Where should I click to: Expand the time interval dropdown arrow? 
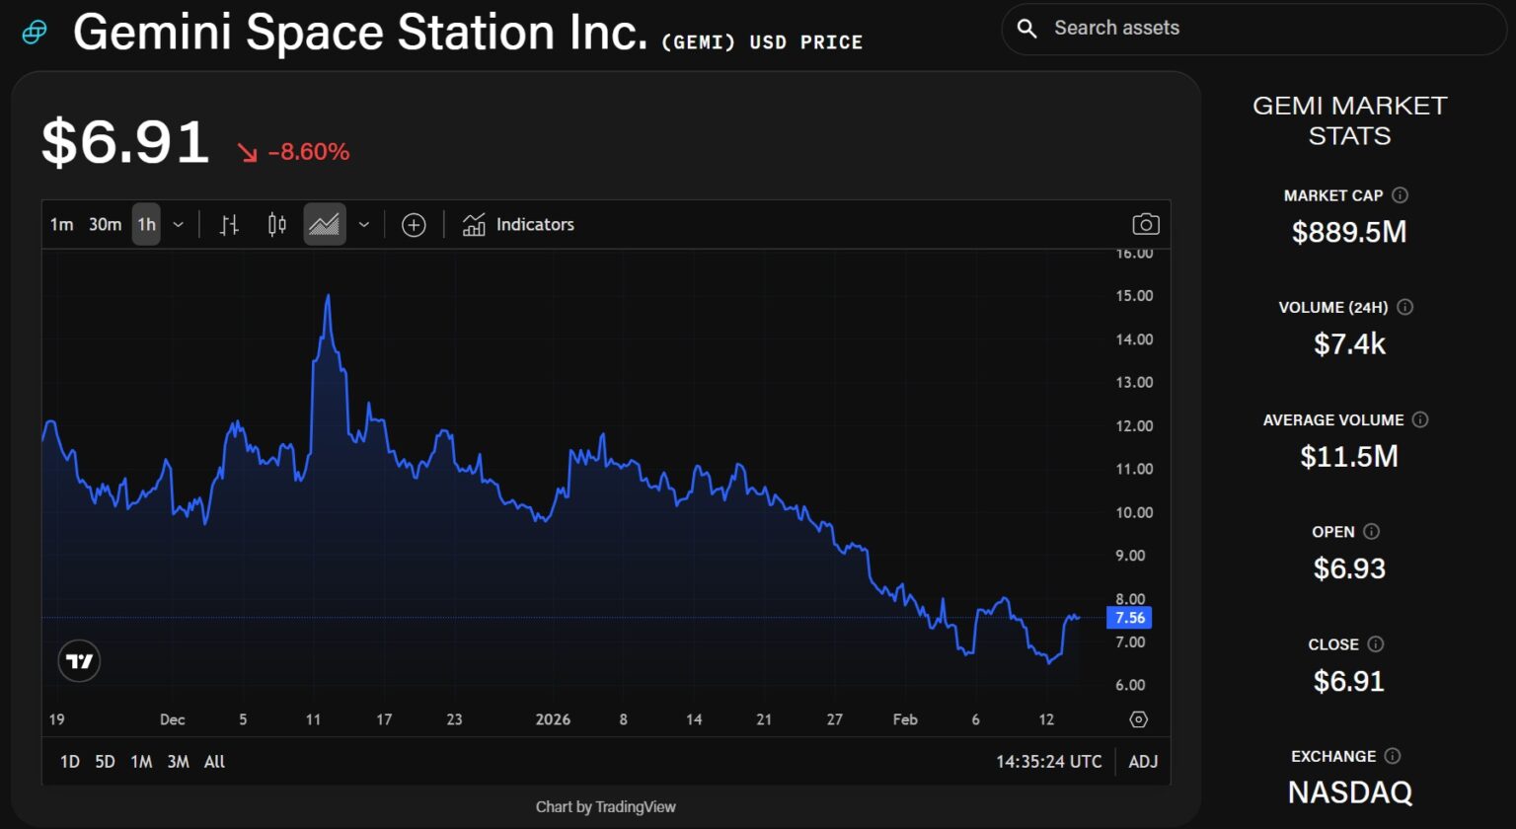(x=179, y=225)
